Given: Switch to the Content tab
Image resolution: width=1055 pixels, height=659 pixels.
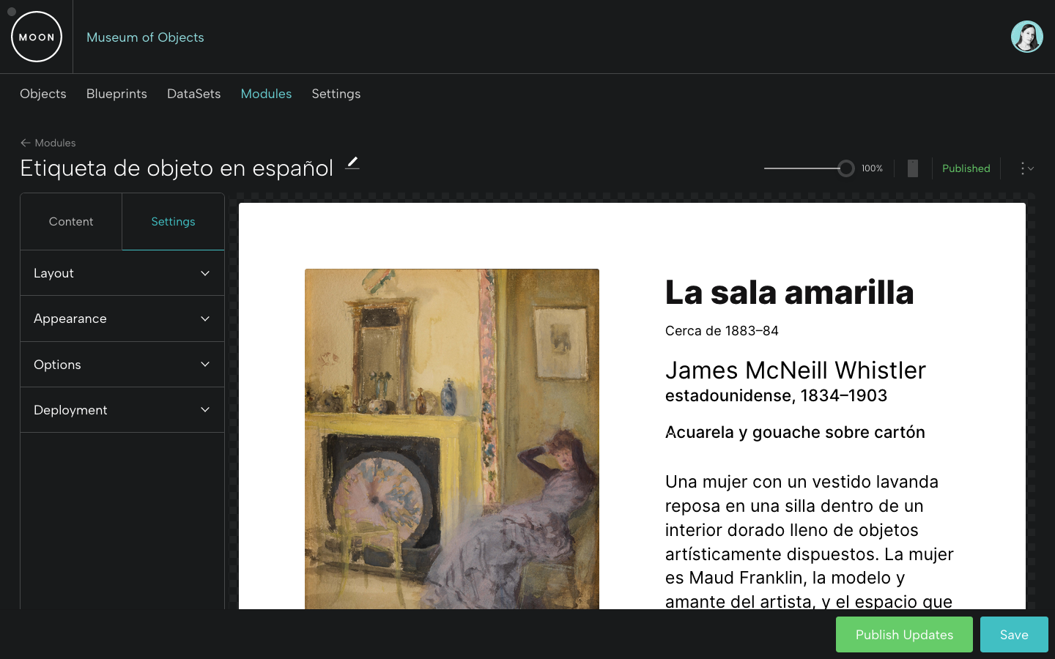Looking at the screenshot, I should tap(71, 222).
